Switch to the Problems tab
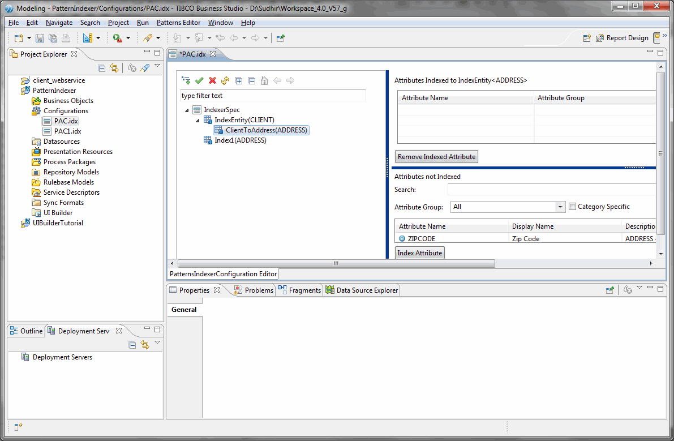This screenshot has width=674, height=441. click(x=254, y=290)
